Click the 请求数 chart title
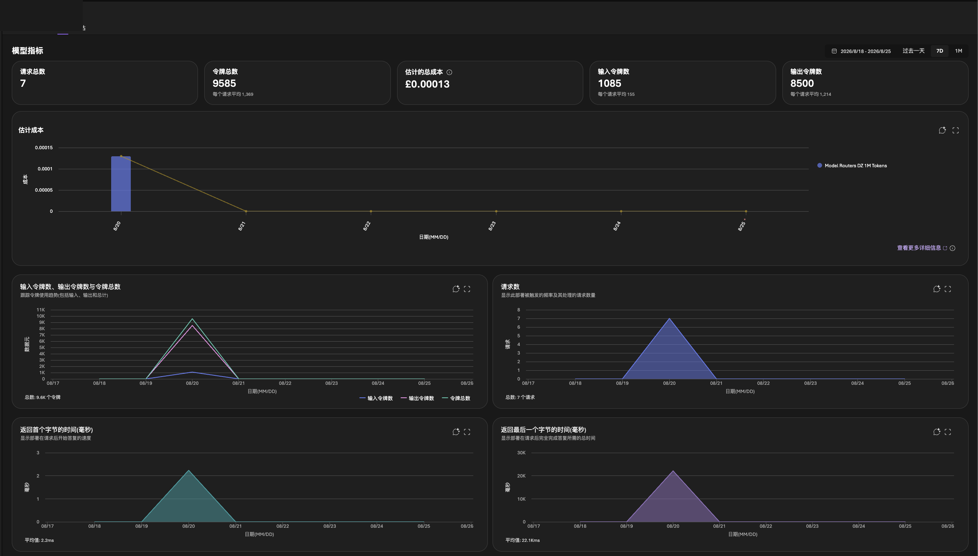This screenshot has width=978, height=556. 510,287
